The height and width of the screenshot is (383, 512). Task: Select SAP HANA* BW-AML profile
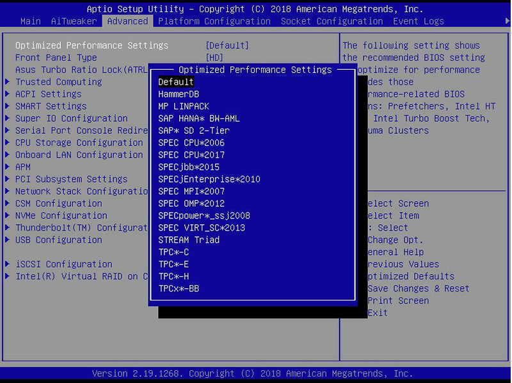point(199,118)
